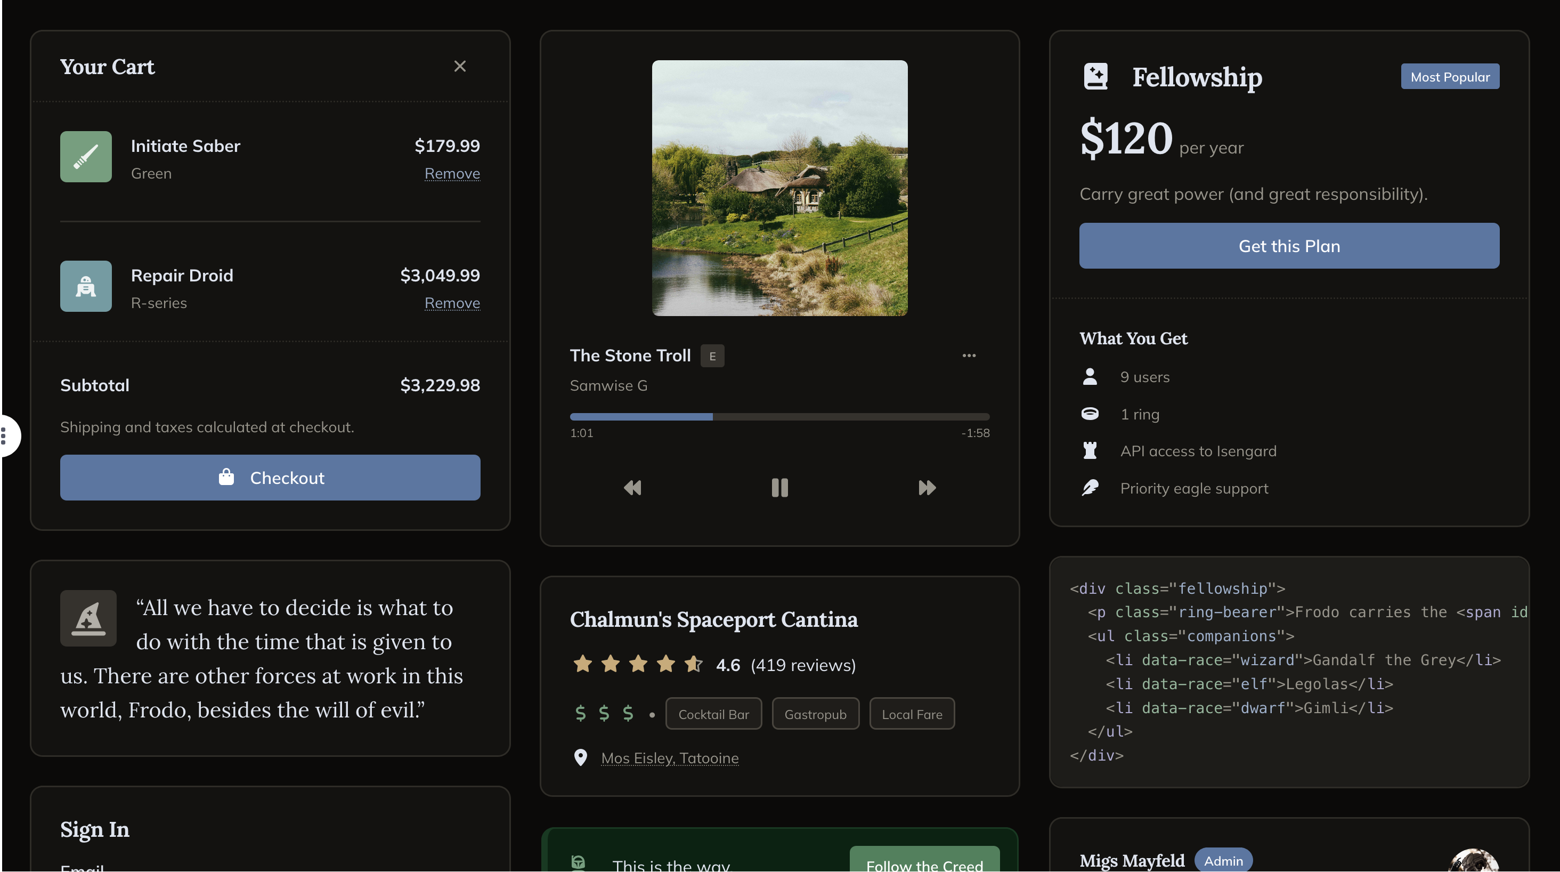Click the Gandalf the Grey code line
1560x872 pixels.
1303,660
